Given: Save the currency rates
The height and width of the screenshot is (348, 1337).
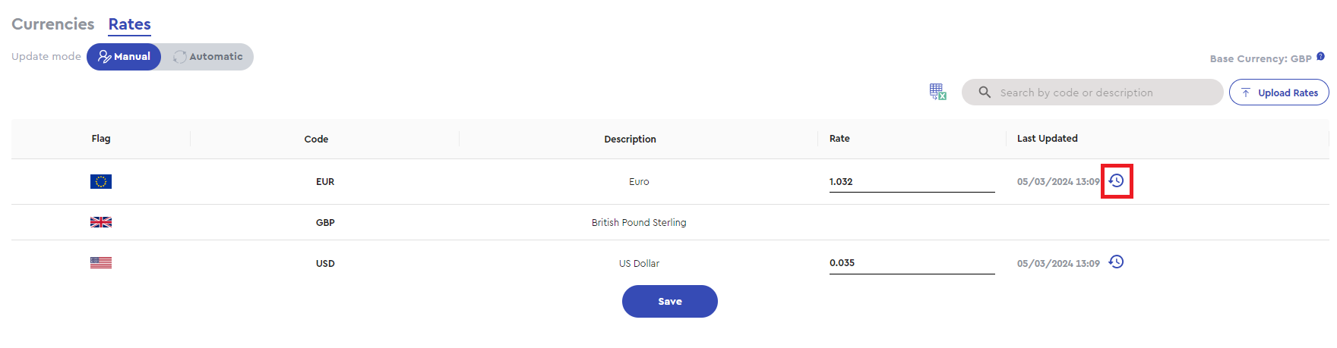Looking at the screenshot, I should coord(670,301).
